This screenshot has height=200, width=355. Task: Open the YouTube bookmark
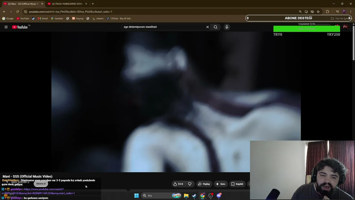pyautogui.click(x=23, y=19)
